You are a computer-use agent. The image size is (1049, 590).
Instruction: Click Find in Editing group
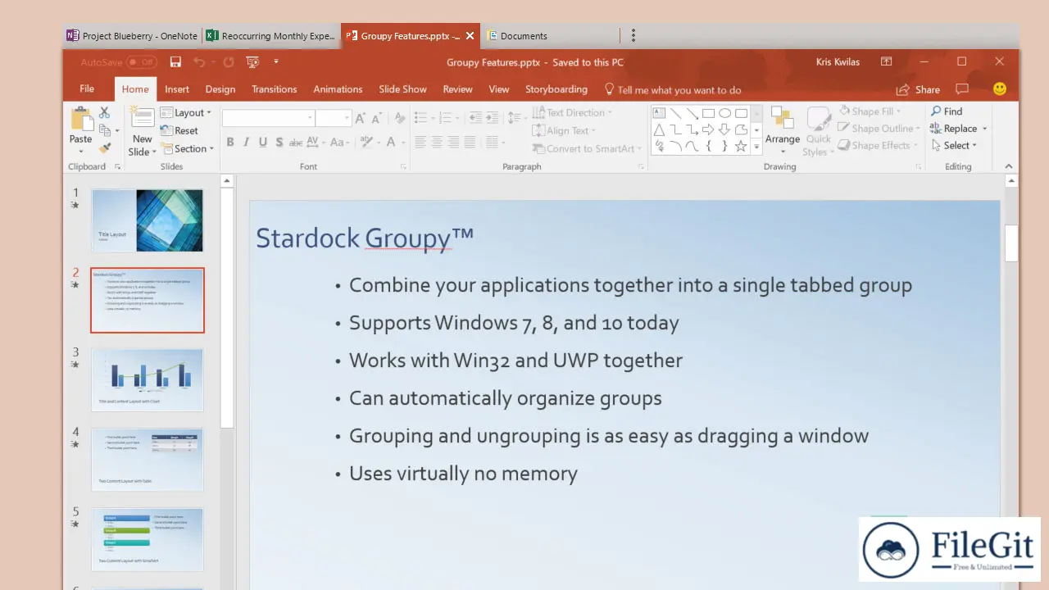point(947,111)
